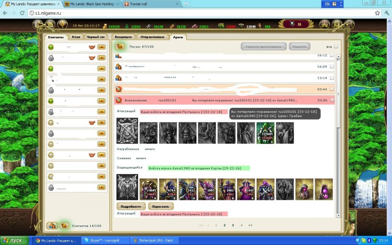Go to page 3 of messages
392x245 pixels.
233,225
